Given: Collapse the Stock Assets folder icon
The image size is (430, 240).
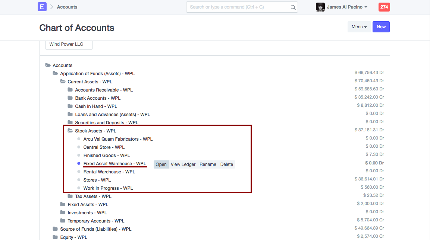Looking at the screenshot, I should pos(70,131).
